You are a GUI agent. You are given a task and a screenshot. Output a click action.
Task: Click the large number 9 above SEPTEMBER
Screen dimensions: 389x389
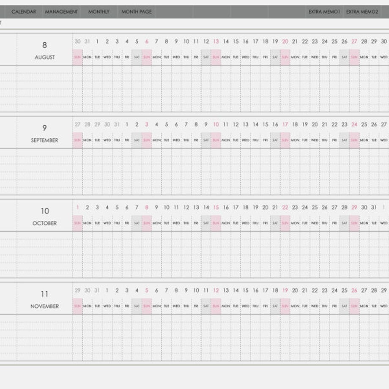coord(45,128)
